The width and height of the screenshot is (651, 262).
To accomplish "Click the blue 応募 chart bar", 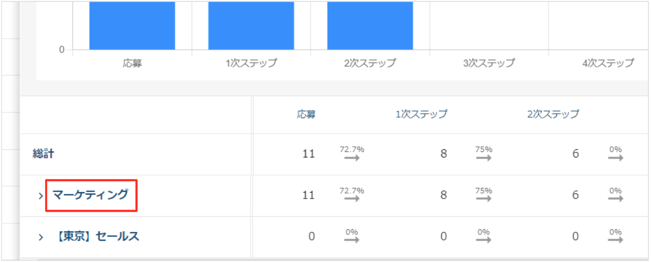I will point(132,25).
